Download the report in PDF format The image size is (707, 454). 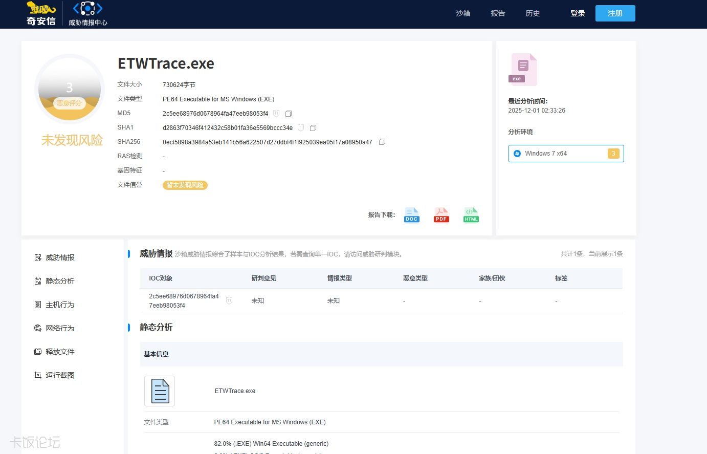(x=440, y=214)
